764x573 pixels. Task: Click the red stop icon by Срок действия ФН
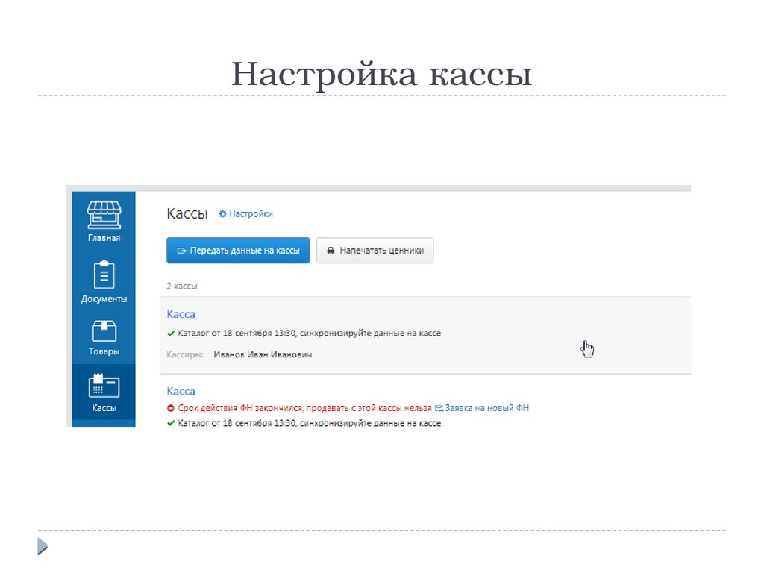171,408
